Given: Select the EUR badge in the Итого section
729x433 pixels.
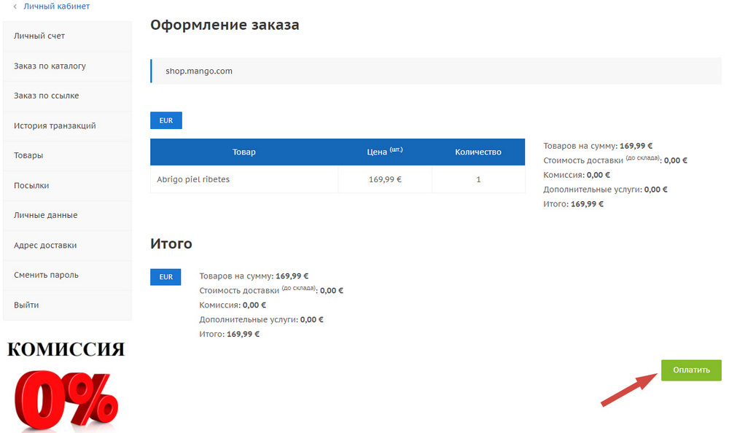Looking at the screenshot, I should tap(165, 277).
